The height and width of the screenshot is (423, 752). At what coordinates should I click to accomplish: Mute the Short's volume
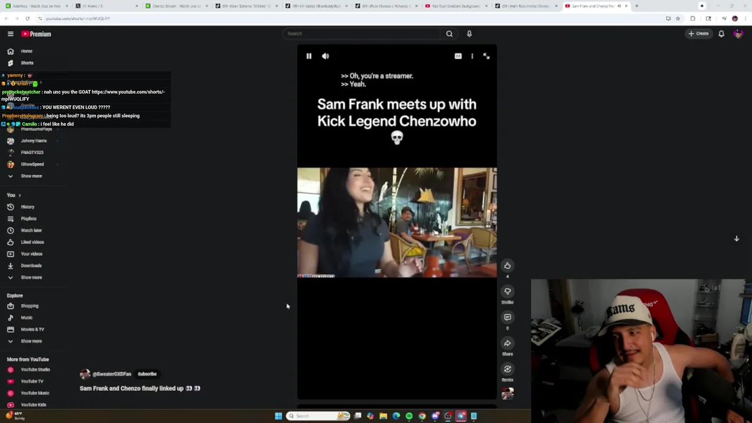(325, 56)
